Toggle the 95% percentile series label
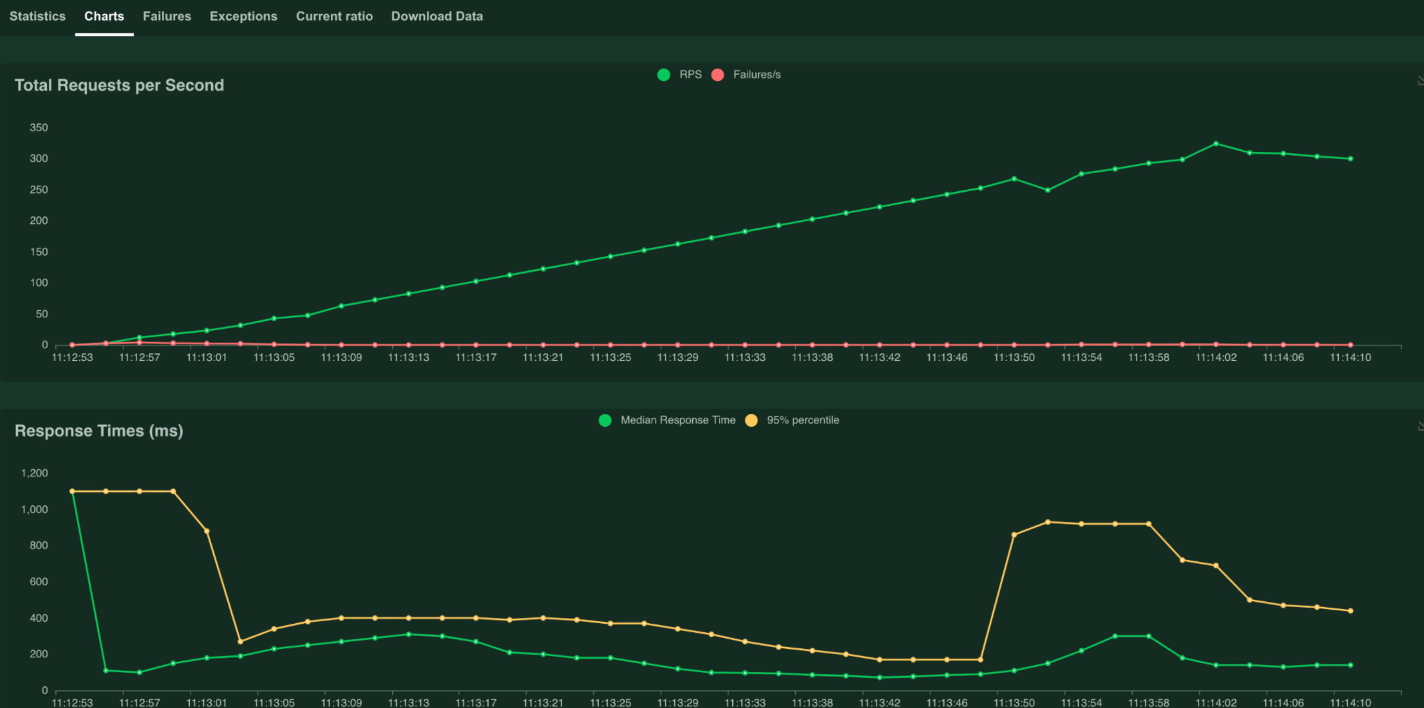The width and height of the screenshot is (1424, 708). [x=802, y=420]
